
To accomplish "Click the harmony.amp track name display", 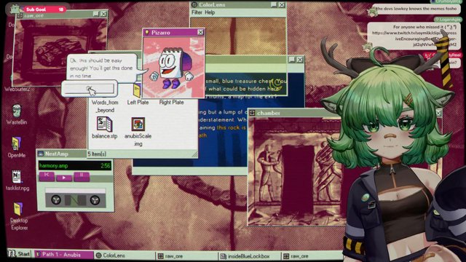I will click(53, 166).
